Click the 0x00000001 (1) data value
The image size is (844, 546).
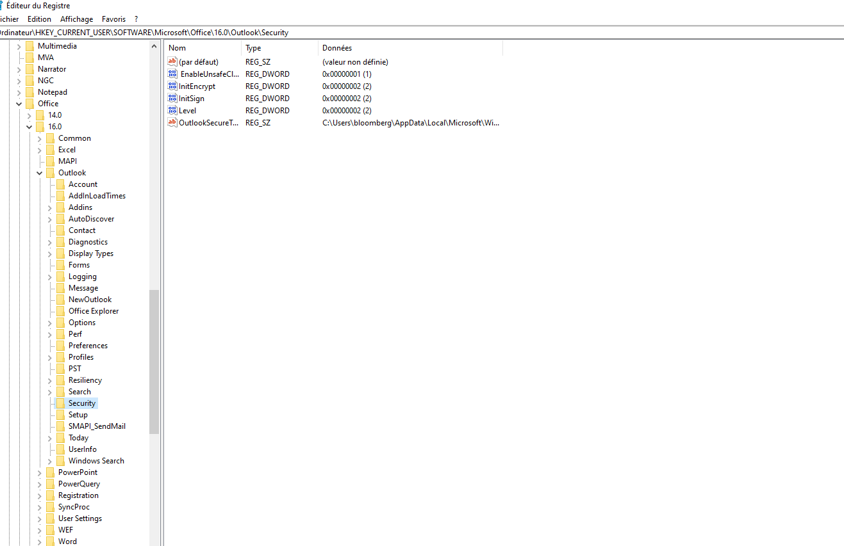tap(347, 74)
